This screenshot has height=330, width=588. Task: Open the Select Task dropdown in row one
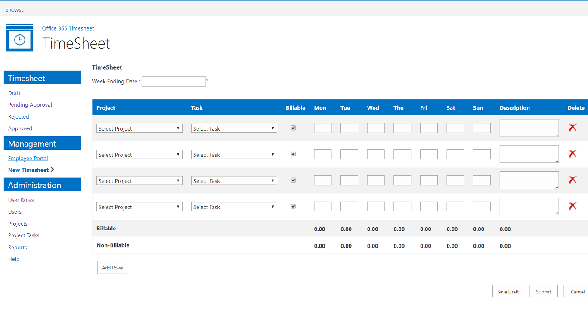tap(234, 128)
